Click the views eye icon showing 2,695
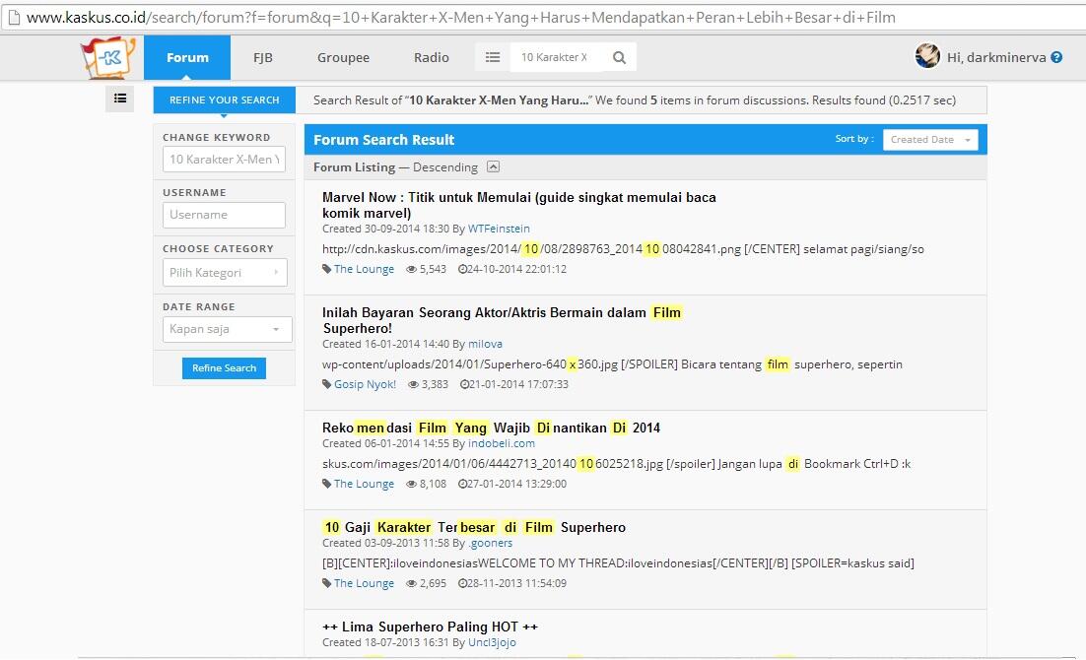 point(411,584)
